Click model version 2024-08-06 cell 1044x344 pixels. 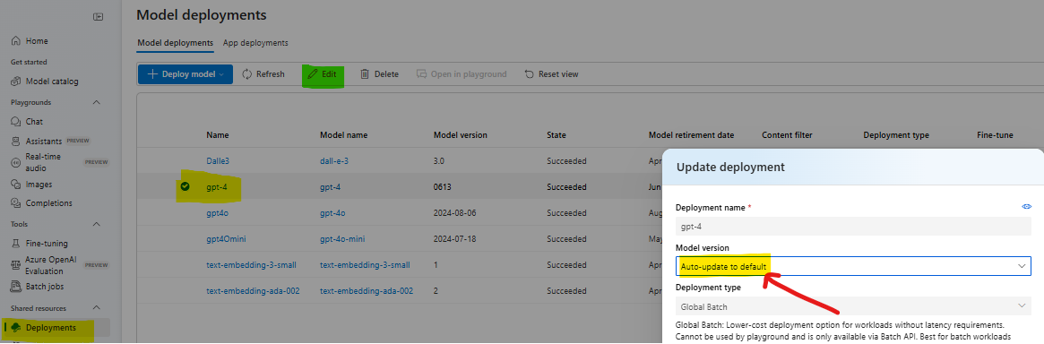[455, 213]
